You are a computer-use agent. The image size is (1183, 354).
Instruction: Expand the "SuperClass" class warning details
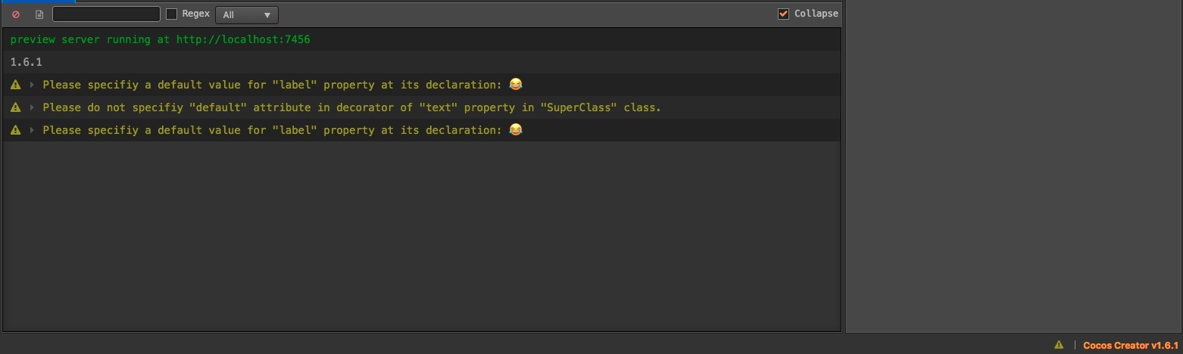click(x=32, y=107)
